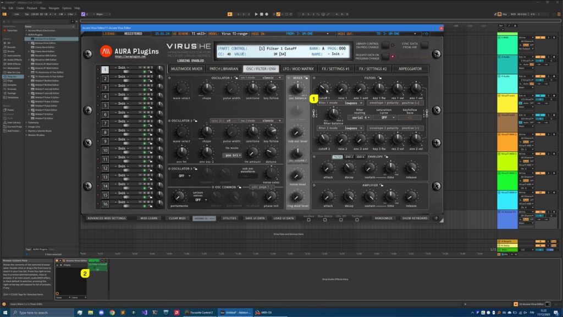Switch to the LFO / MOD MATRIX tab
The image size is (563, 317).
point(300,68)
